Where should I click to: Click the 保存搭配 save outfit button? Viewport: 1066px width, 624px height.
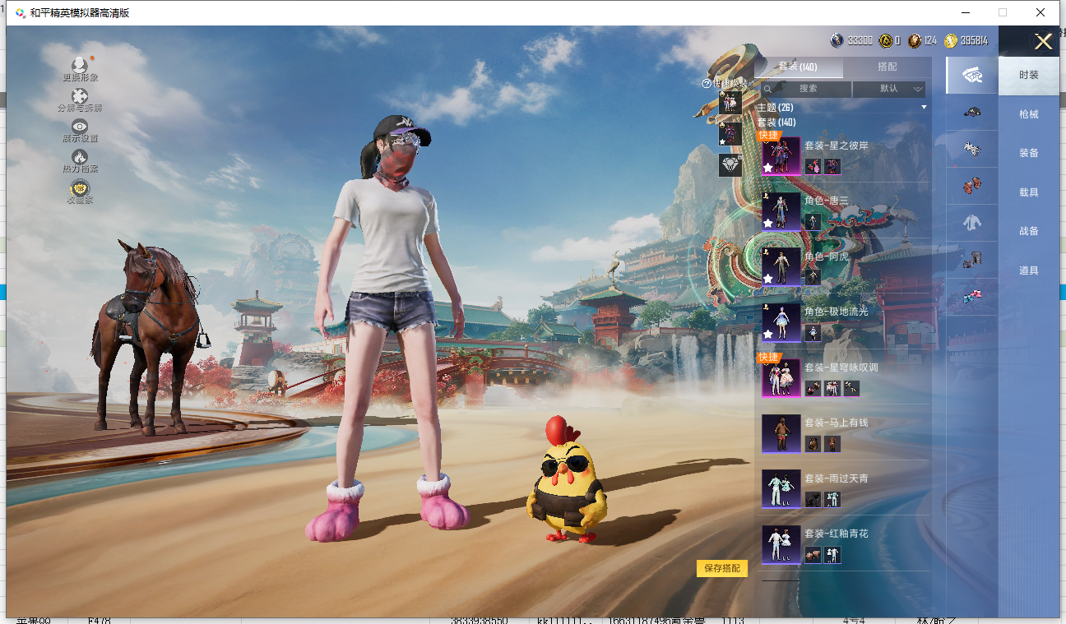[722, 568]
